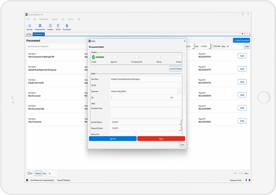276x195 pixels.
Task: Open the Status filter dropdown
Action: (235, 46)
